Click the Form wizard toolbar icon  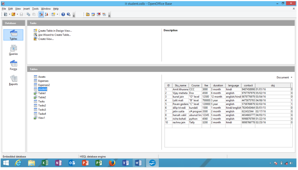[x=53, y=14]
